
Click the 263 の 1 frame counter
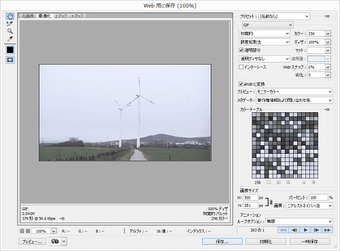pos(258,230)
